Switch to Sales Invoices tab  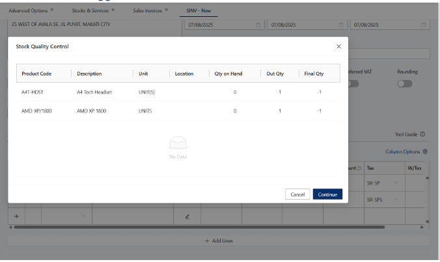pos(147,10)
